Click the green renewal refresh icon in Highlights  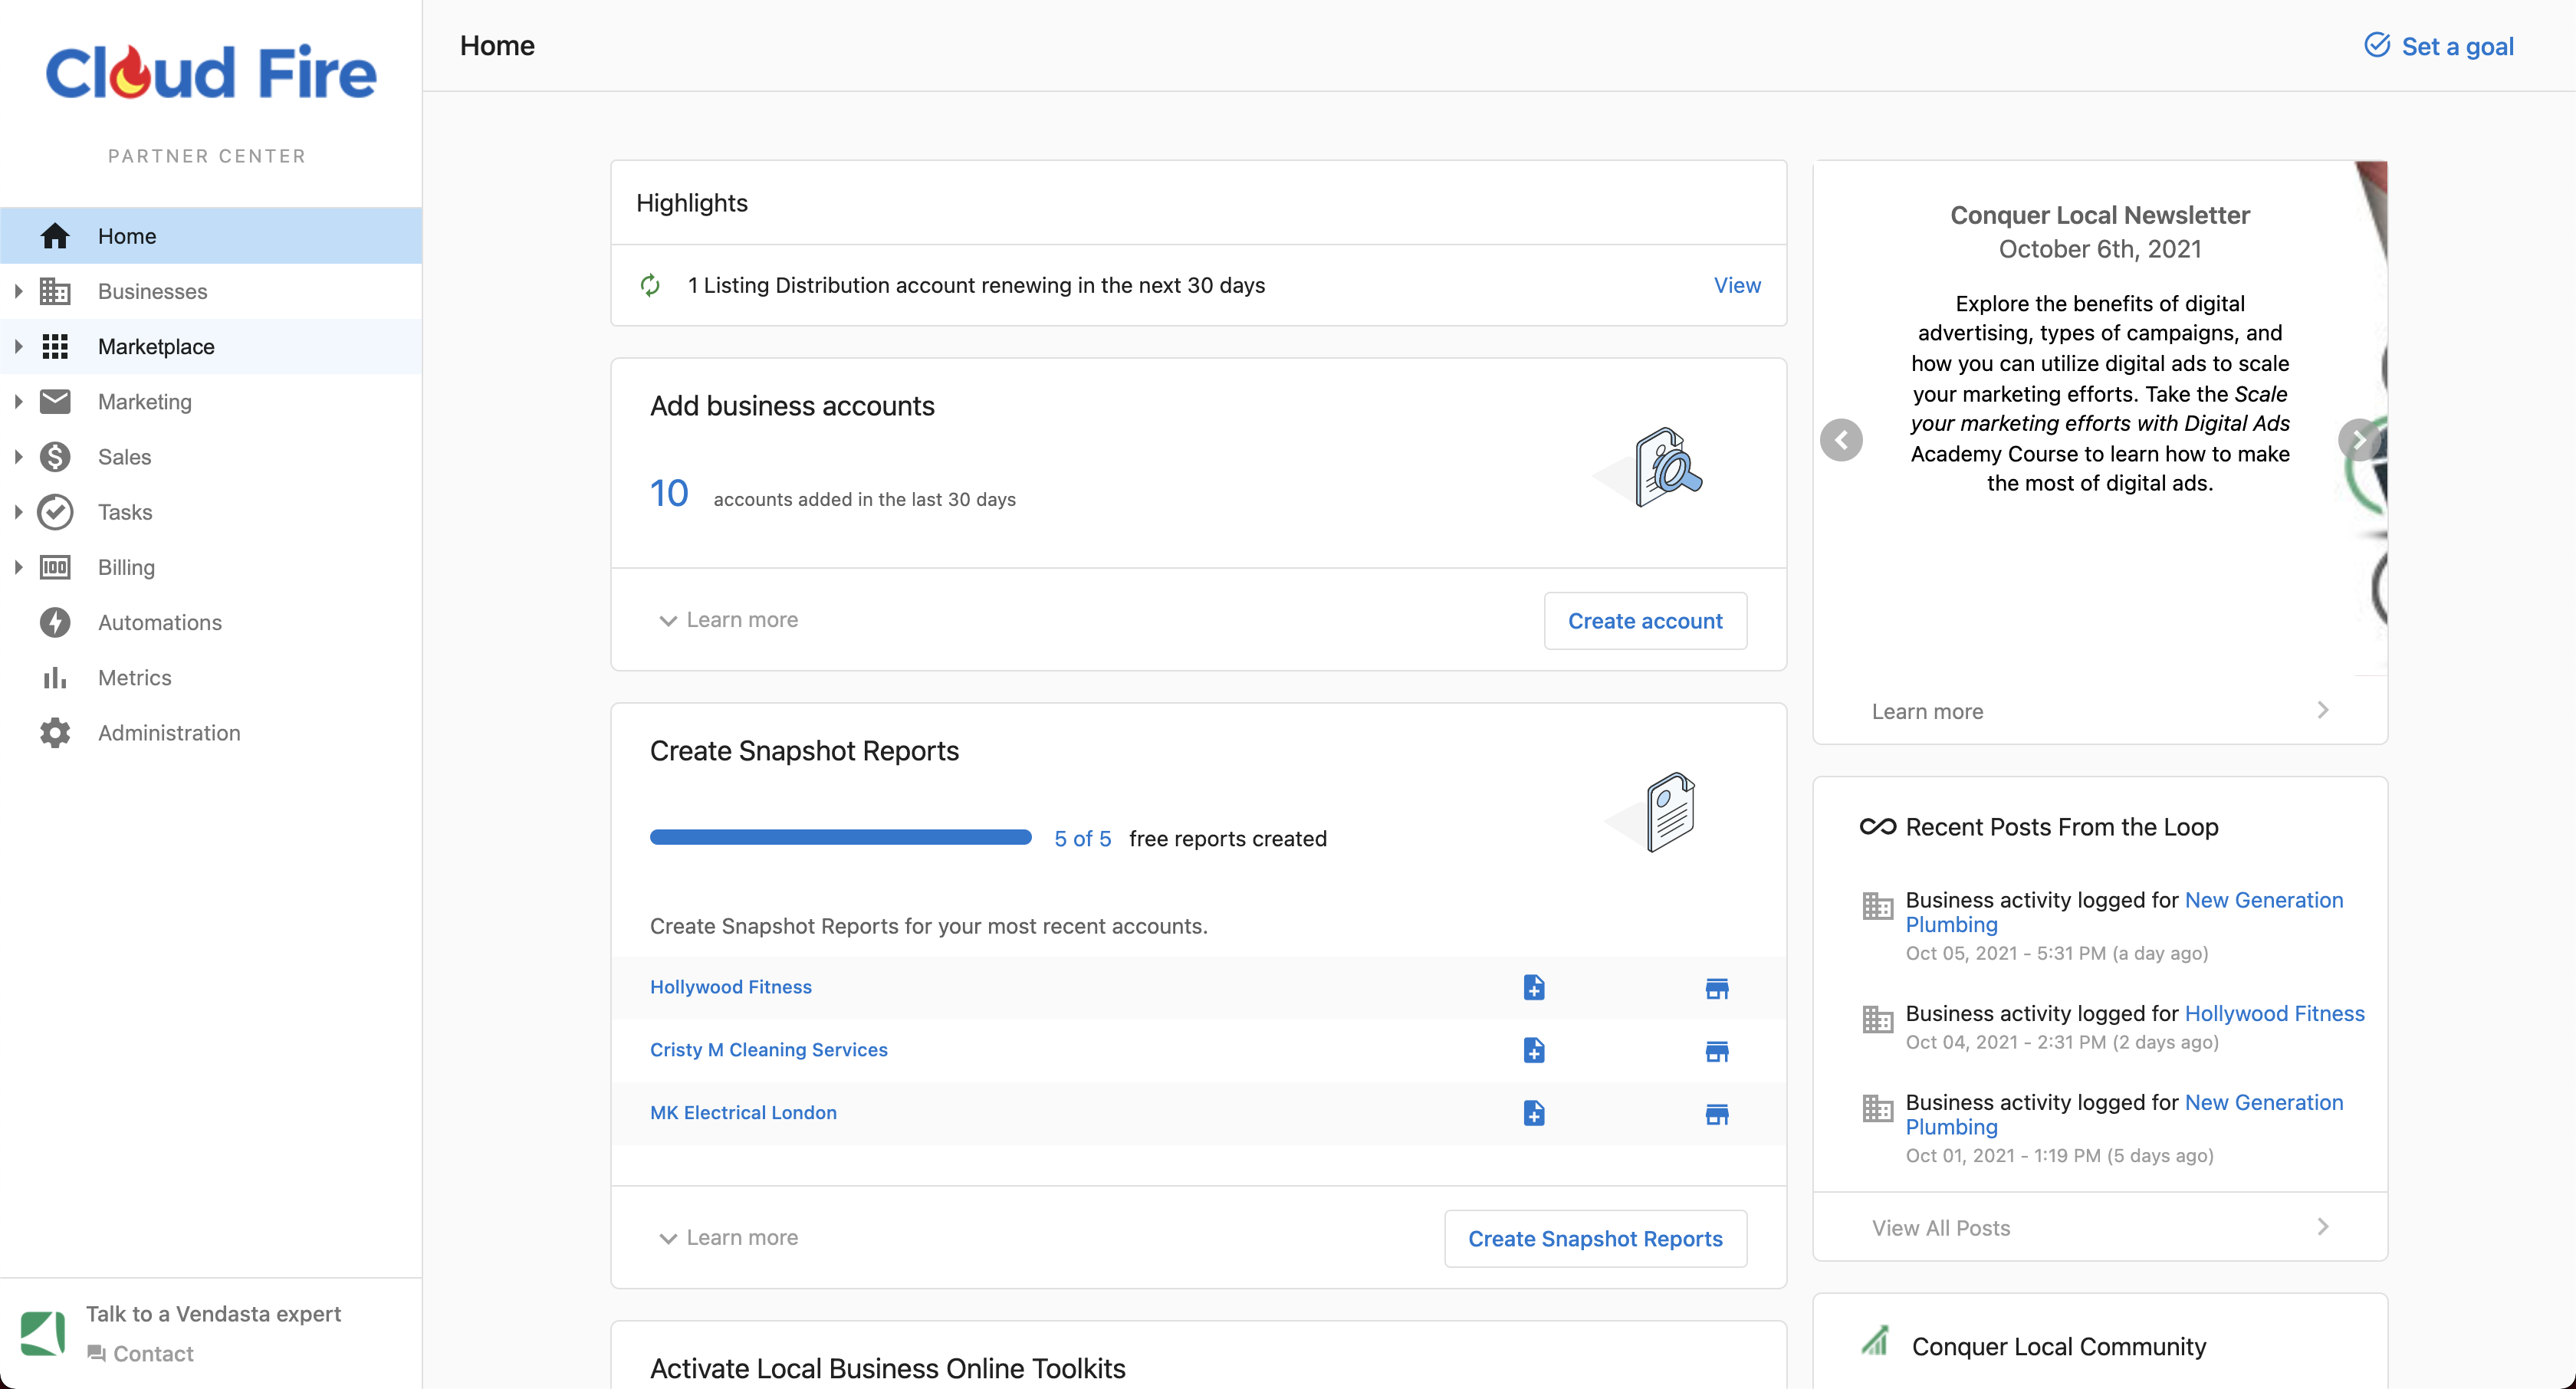pyautogui.click(x=650, y=285)
